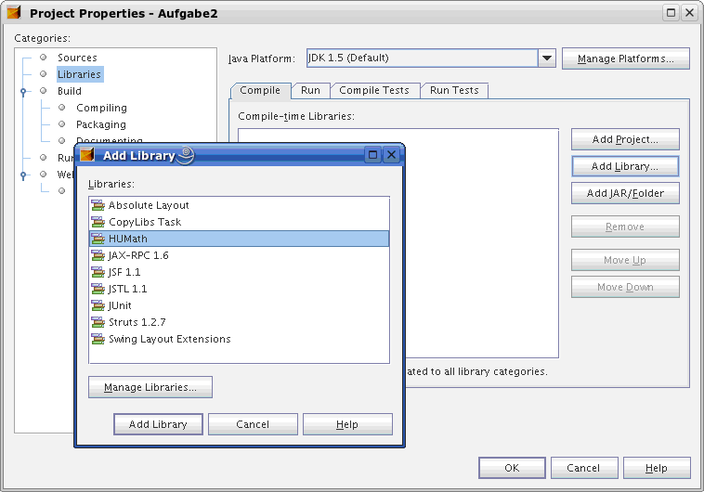Click the Absolute Layout library icon
The image size is (704, 492).
(x=98, y=205)
